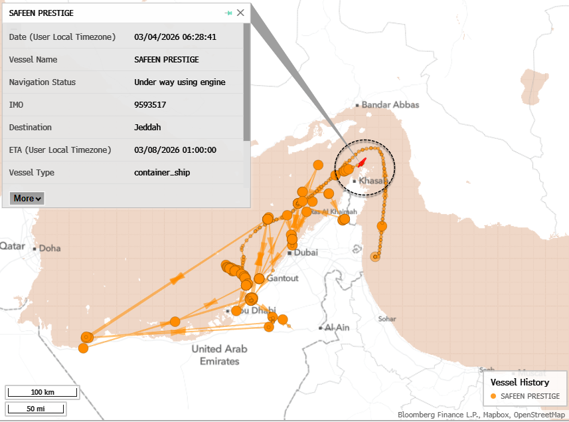The width and height of the screenshot is (569, 422).
Task: Click the popup's vertical scrollbar
Action: pyautogui.click(x=246, y=80)
